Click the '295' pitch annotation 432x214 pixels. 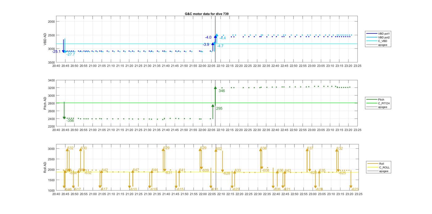coord(219,109)
